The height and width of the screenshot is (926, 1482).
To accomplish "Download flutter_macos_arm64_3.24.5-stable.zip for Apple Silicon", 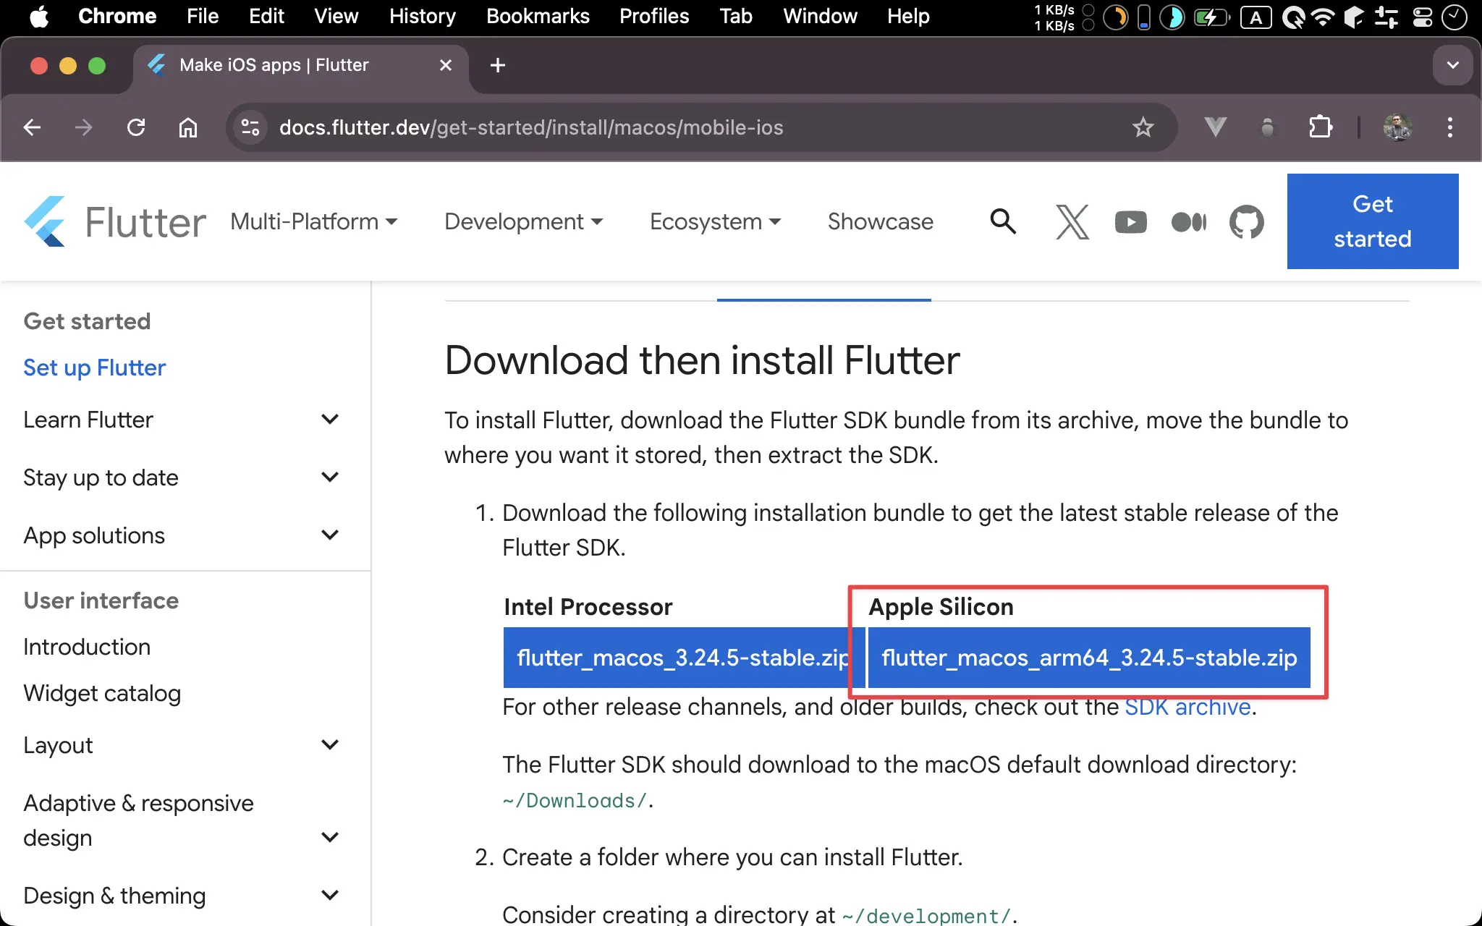I will click(1089, 658).
